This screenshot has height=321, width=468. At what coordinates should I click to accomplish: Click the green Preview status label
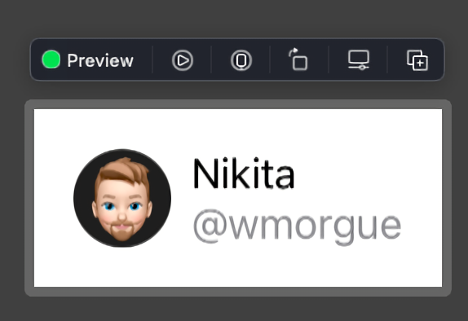pyautogui.click(x=88, y=60)
